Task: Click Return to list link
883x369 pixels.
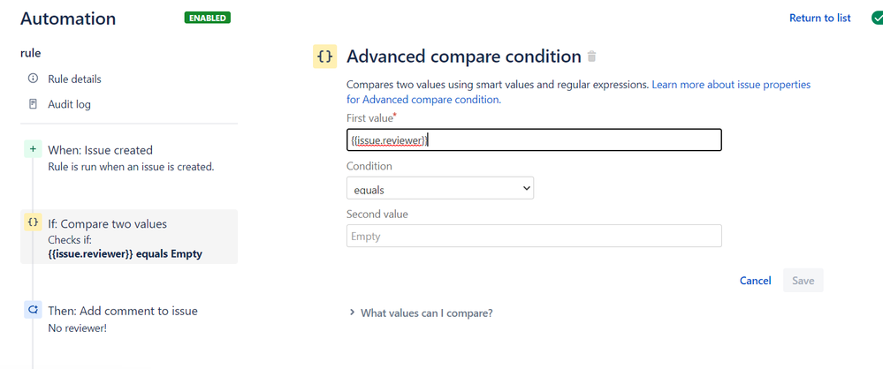Action: tap(820, 18)
